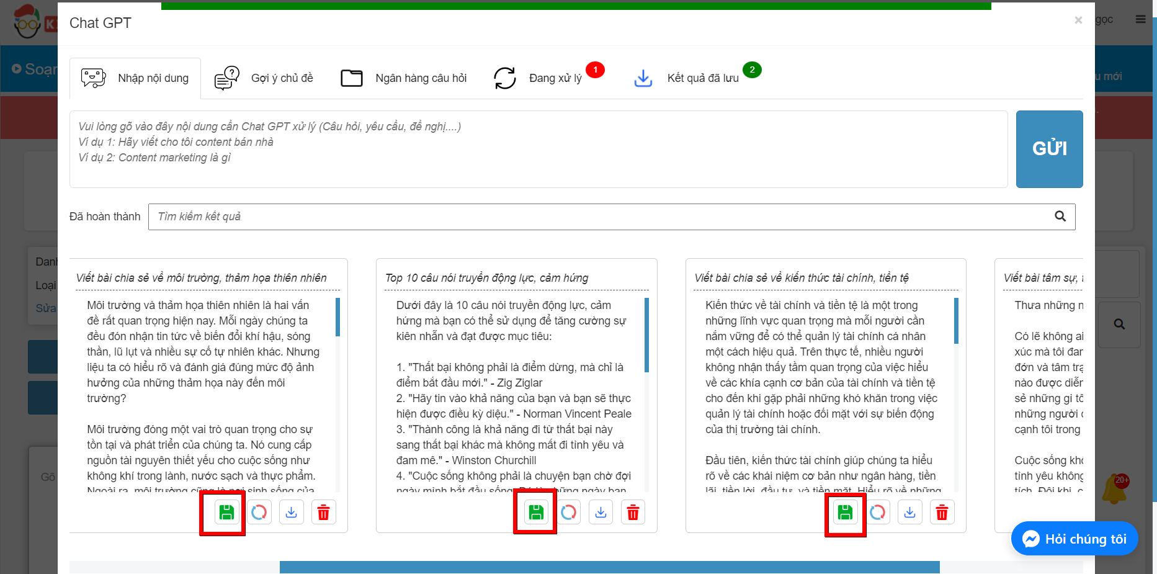1157x574 pixels.
Task: Click the refresh arrows icon for Đang xử lý
Action: pos(505,78)
